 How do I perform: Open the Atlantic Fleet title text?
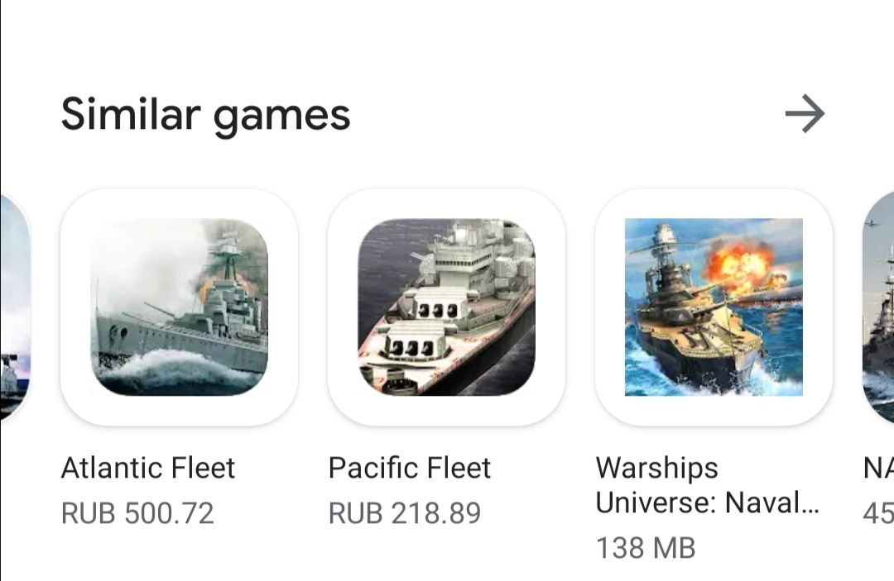(147, 469)
